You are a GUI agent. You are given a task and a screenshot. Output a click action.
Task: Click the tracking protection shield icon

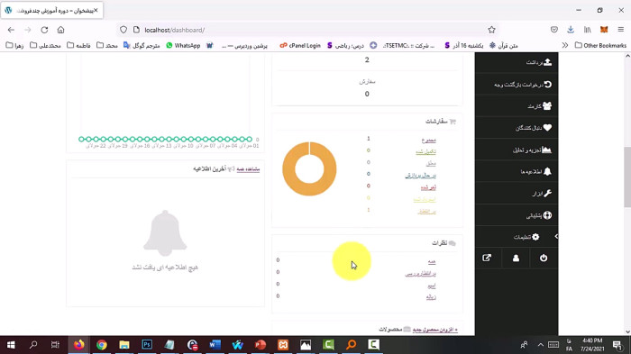pos(123,30)
